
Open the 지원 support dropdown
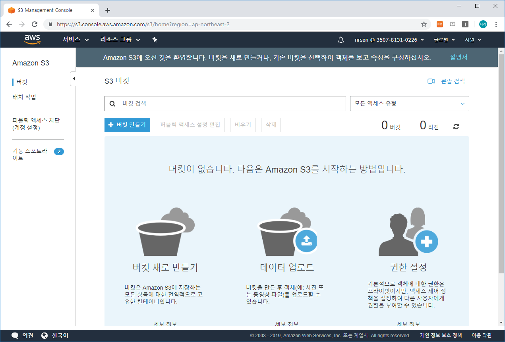(473, 40)
